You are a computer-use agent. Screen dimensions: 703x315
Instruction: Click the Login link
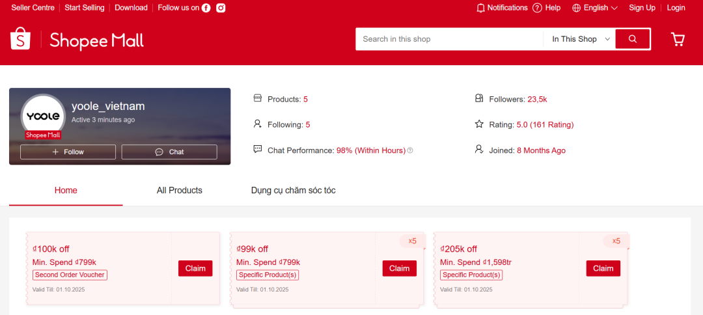point(676,8)
